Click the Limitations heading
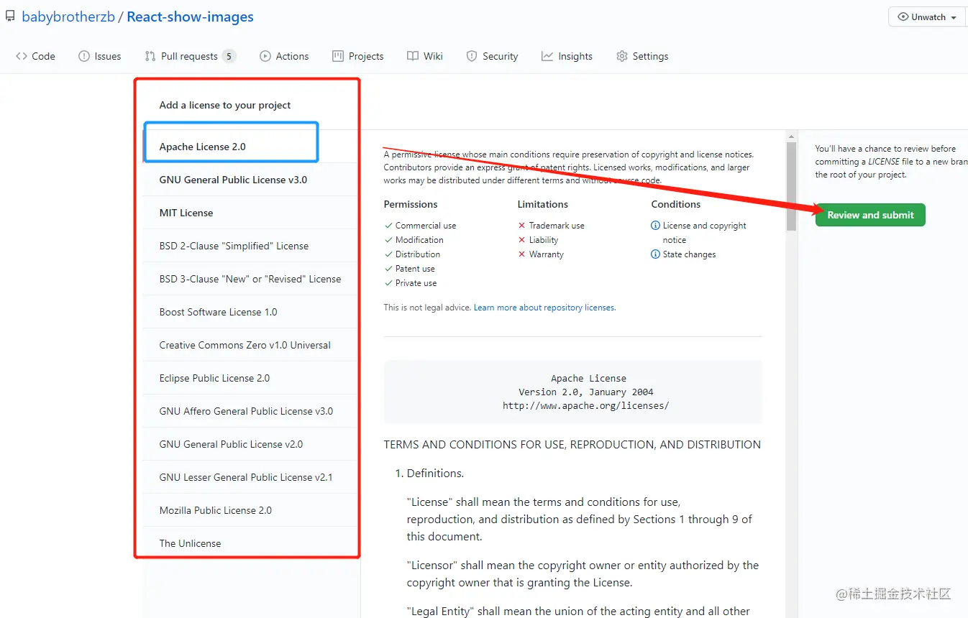 click(543, 204)
